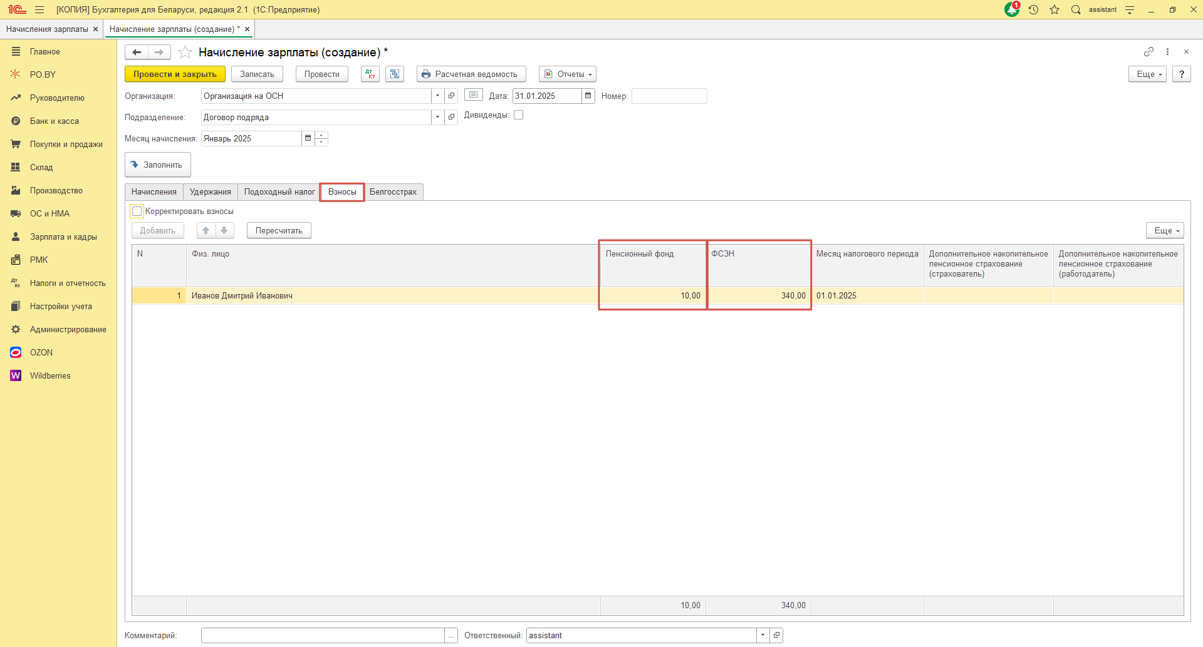The width and height of the screenshot is (1203, 647).
Task: Open calendar picker for Дата field
Action: pyautogui.click(x=588, y=96)
